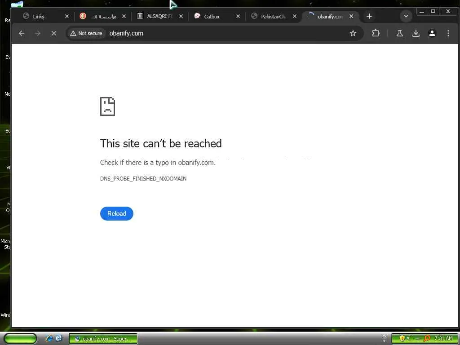Image resolution: width=460 pixels, height=345 pixels.
Task: Close the Arabic-titled tab
Action: 124,17
